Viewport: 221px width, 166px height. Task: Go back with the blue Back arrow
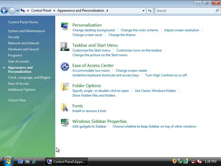[x=4, y=11]
